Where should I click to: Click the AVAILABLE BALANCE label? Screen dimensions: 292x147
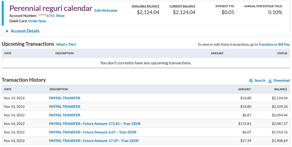point(145,6)
